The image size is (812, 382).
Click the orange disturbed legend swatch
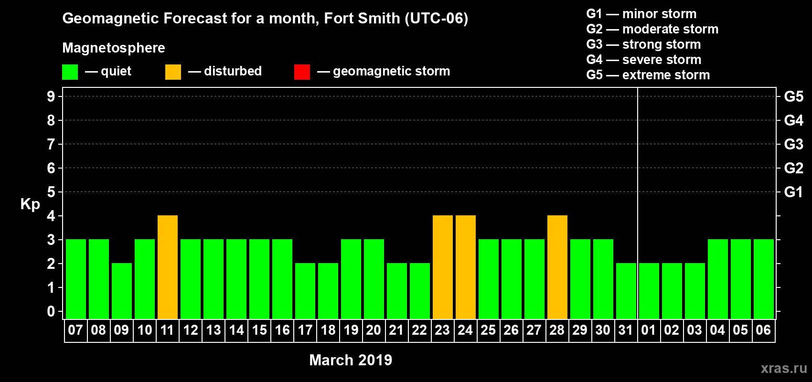(x=173, y=72)
